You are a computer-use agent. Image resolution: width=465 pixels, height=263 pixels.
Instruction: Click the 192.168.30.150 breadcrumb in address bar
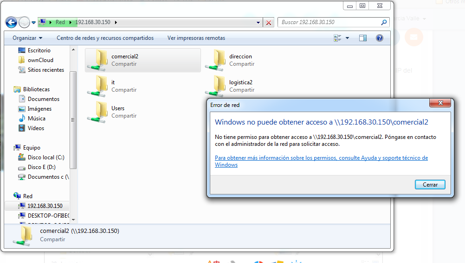point(92,22)
